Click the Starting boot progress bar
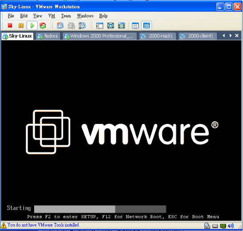This screenshot has width=243, height=231. tap(100, 209)
